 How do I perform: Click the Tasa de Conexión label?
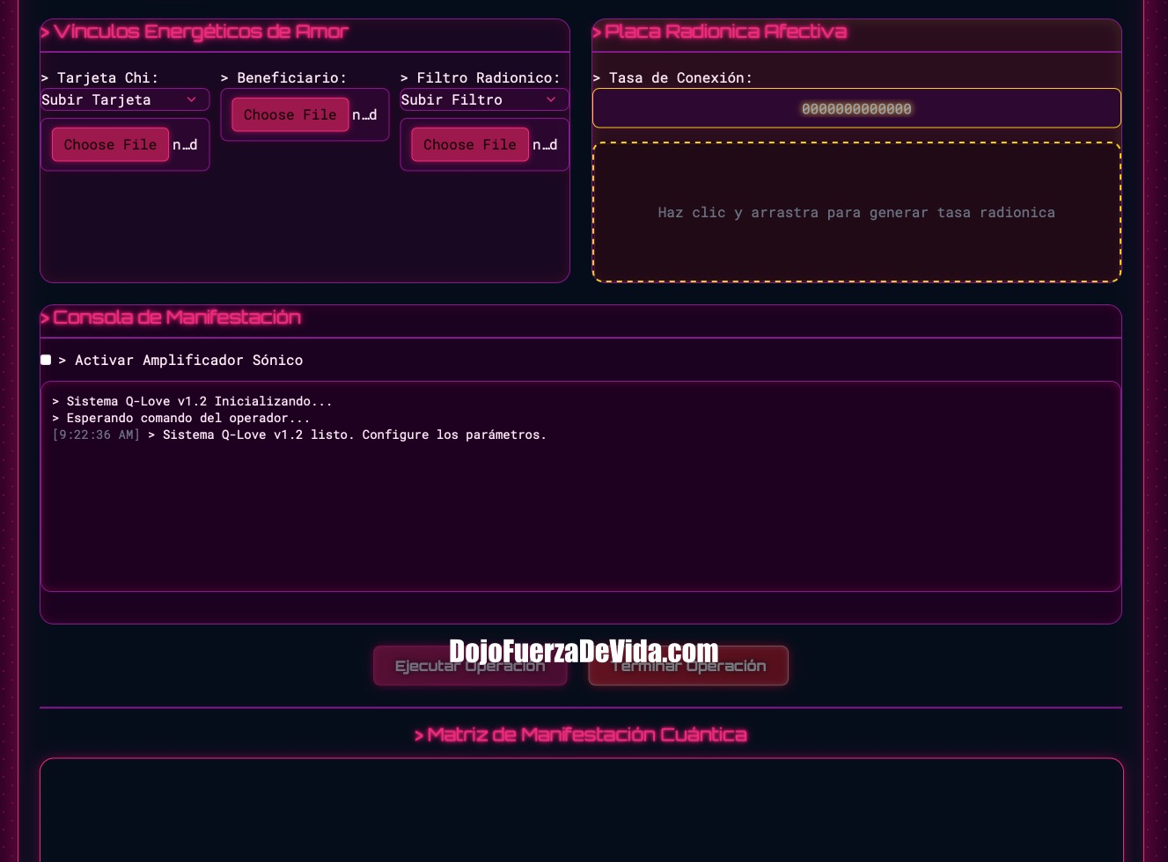point(672,77)
